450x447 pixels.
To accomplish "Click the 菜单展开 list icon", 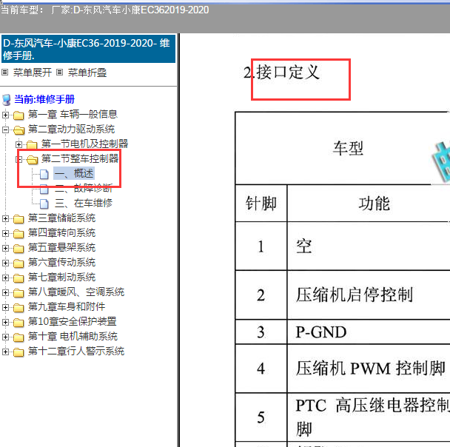I will pyautogui.click(x=4, y=73).
